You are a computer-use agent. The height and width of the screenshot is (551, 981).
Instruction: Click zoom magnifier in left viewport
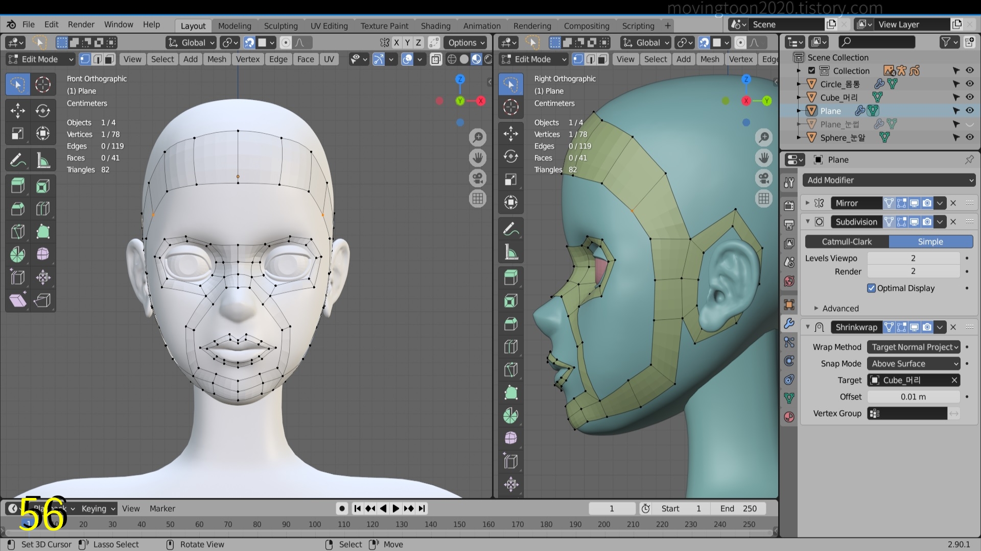click(478, 137)
